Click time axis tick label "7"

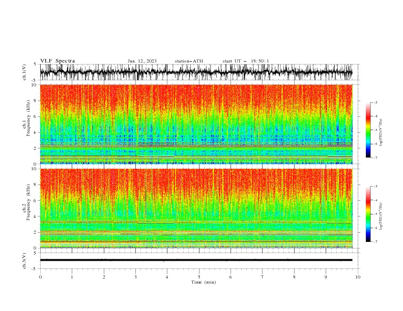click(263, 277)
